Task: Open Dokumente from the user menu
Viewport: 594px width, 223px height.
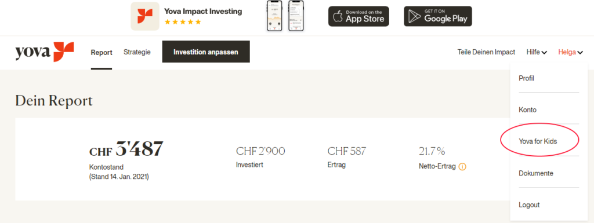Action: [x=549, y=173]
